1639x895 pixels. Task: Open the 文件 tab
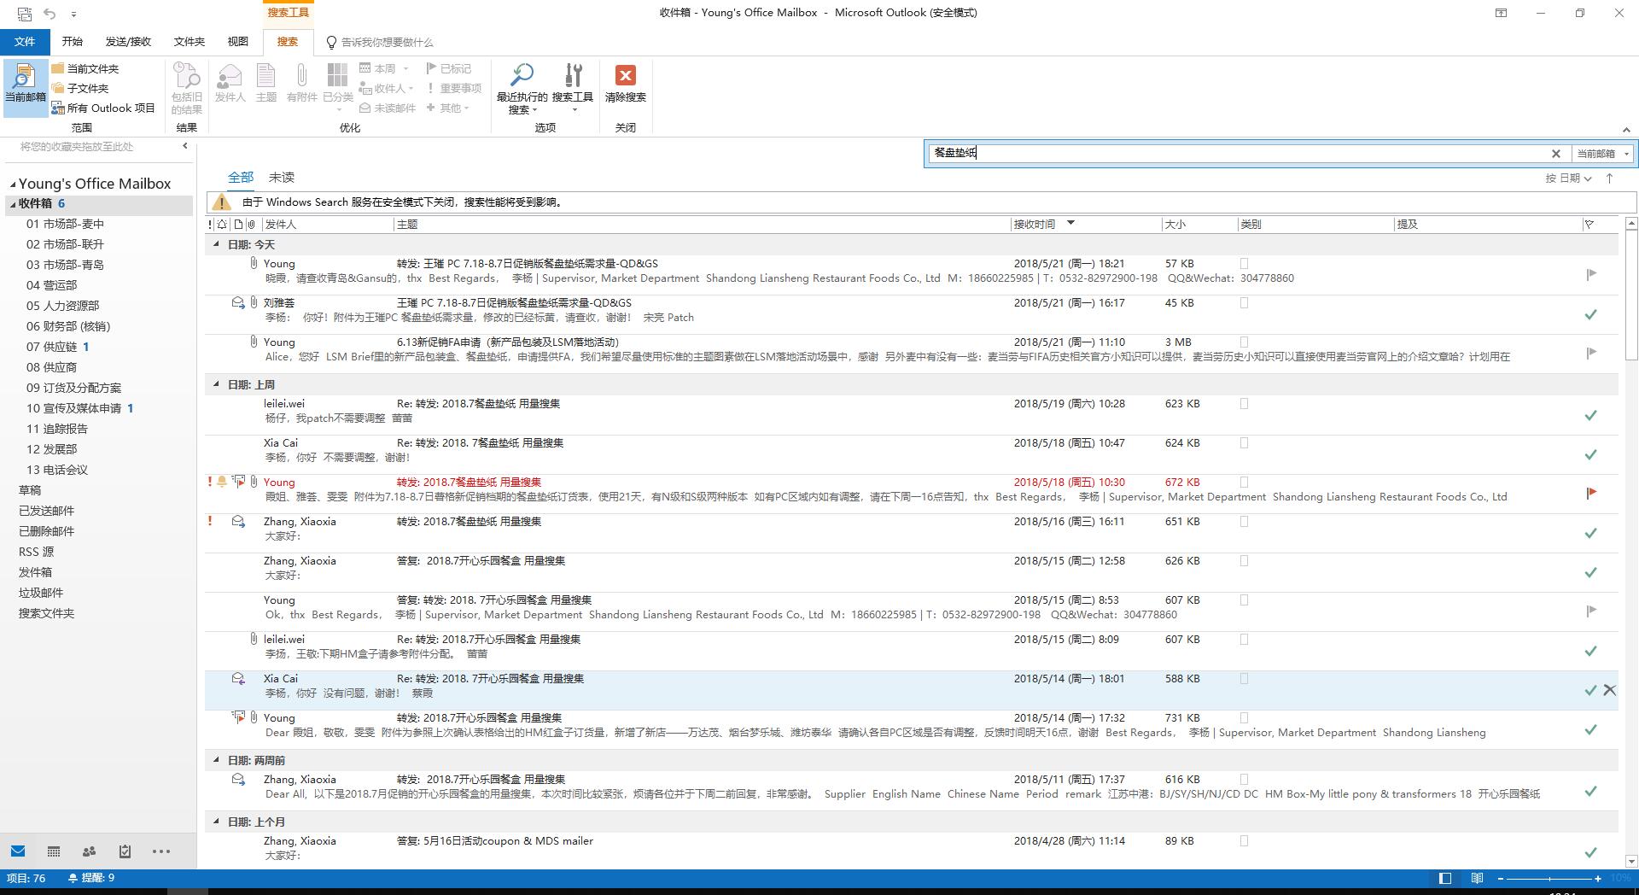click(x=25, y=42)
